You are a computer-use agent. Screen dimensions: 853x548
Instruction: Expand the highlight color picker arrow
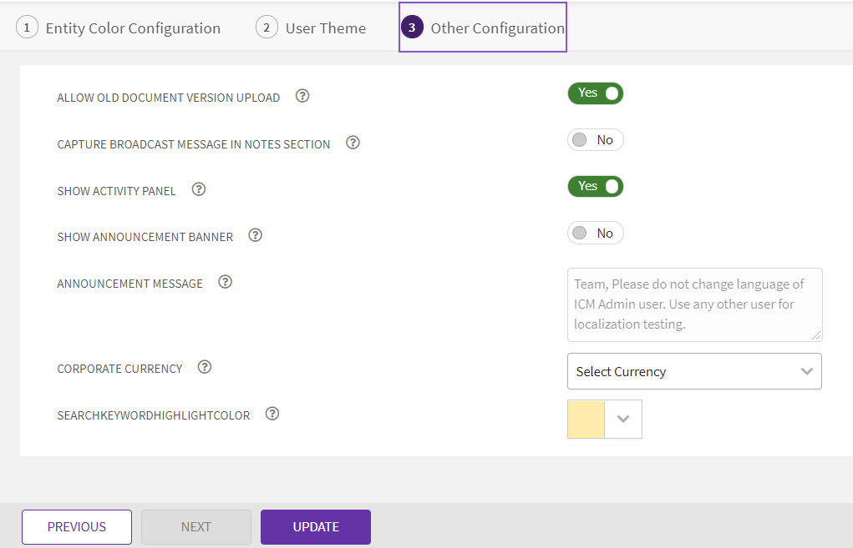click(622, 419)
